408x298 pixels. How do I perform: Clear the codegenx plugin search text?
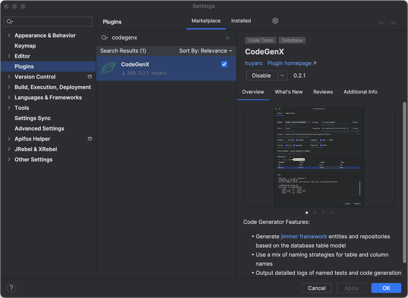[x=227, y=38]
